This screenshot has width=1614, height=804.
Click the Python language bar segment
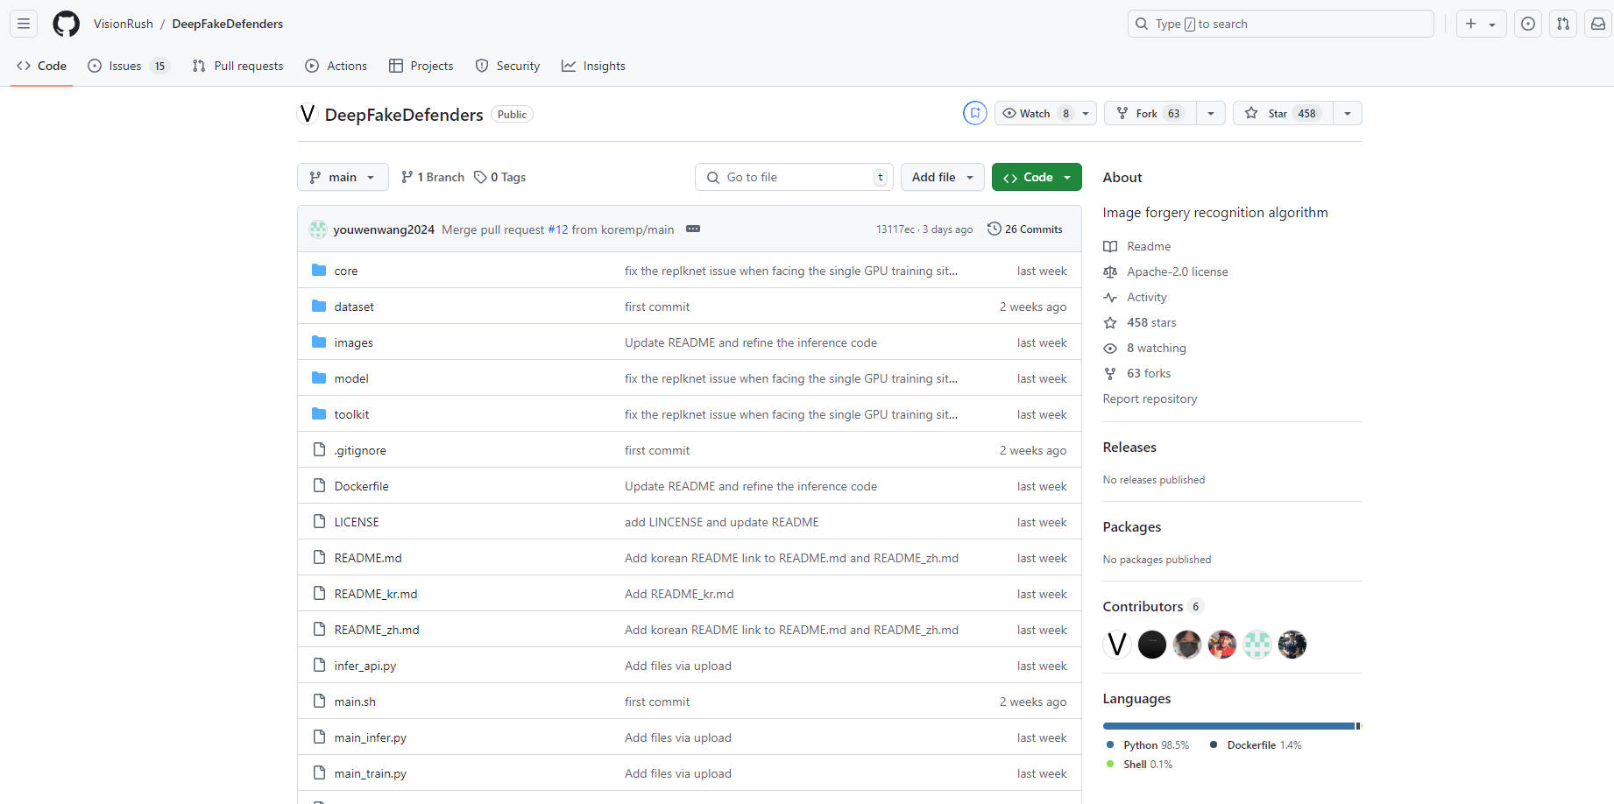click(1227, 726)
